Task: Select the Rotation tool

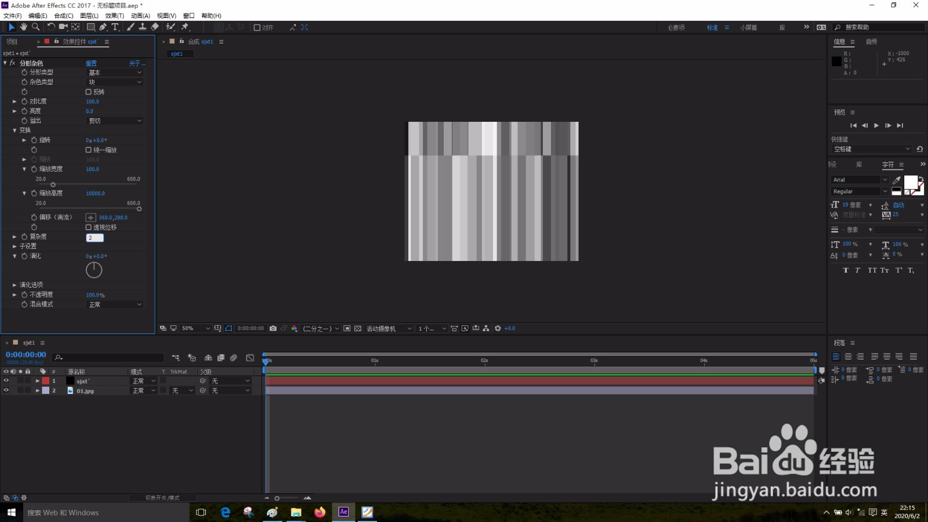Action: (x=51, y=27)
